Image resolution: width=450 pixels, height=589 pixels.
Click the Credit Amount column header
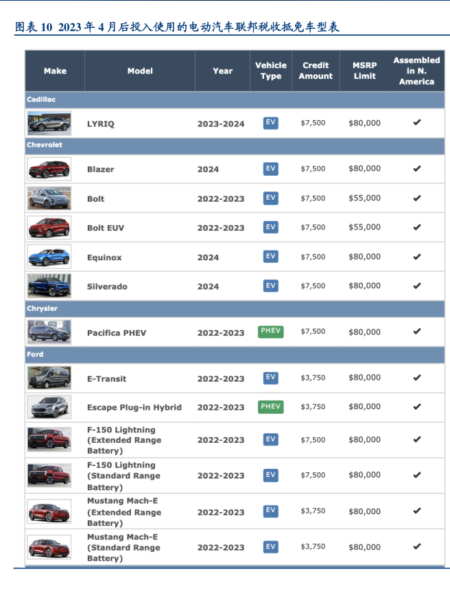316,71
